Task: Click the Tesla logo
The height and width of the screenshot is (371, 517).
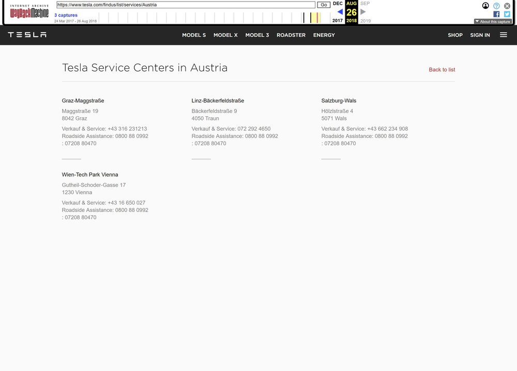Action: [x=27, y=35]
